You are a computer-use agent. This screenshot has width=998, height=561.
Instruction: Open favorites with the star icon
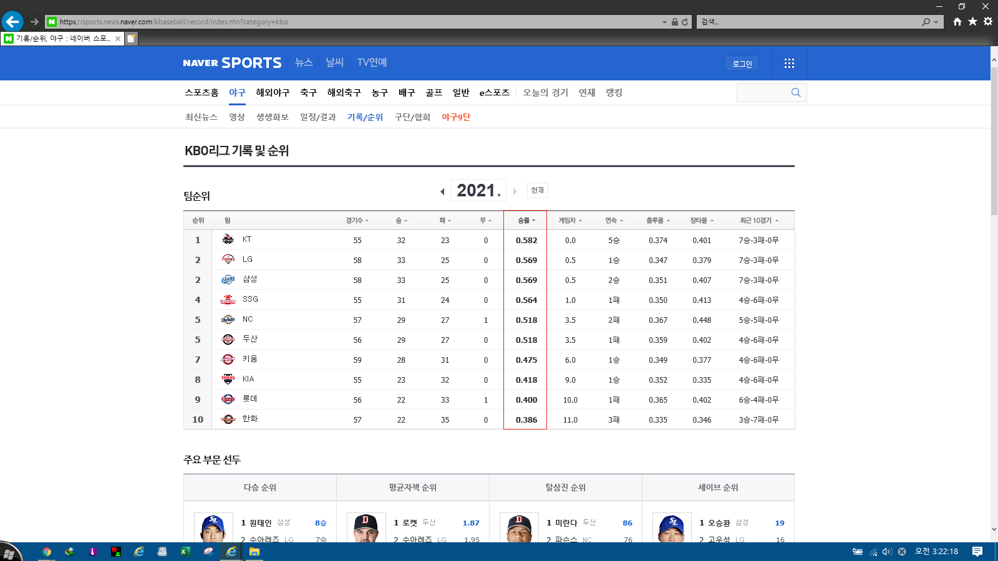pos(972,22)
